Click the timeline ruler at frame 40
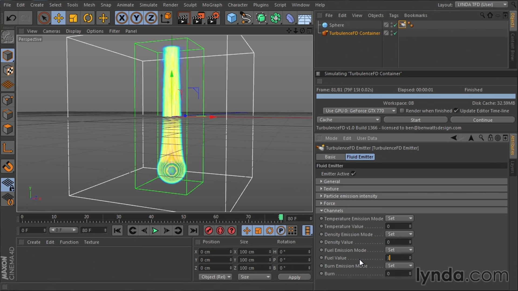The height and width of the screenshot is (291, 518). coord(151,218)
